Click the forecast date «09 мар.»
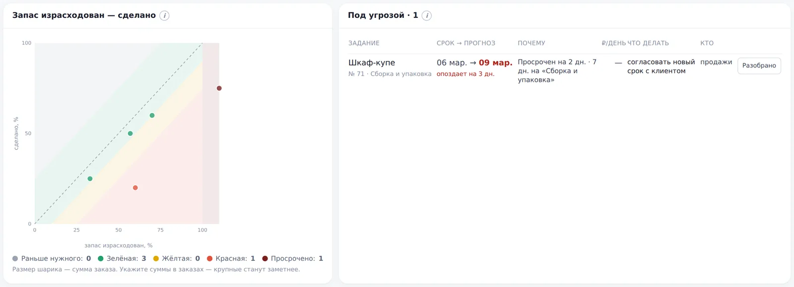Screen dimensions: 794x287 click(495, 62)
